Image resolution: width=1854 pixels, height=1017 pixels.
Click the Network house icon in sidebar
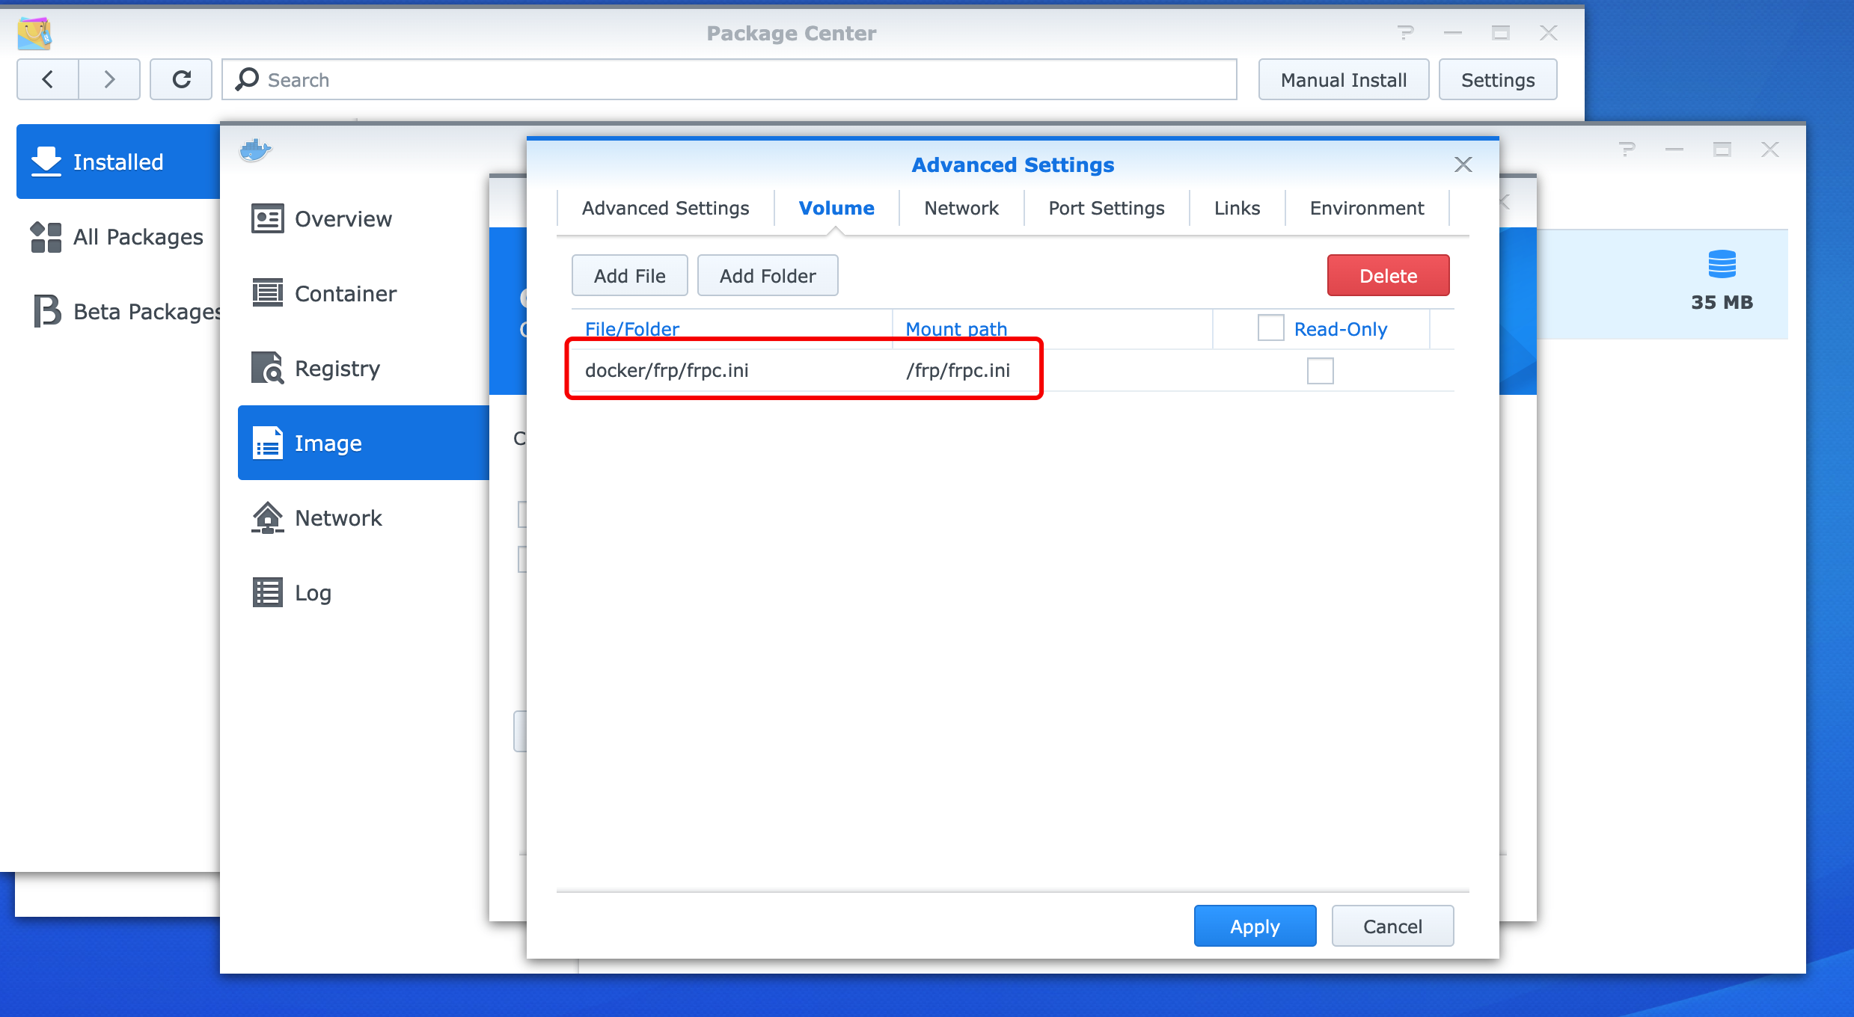[x=267, y=517]
